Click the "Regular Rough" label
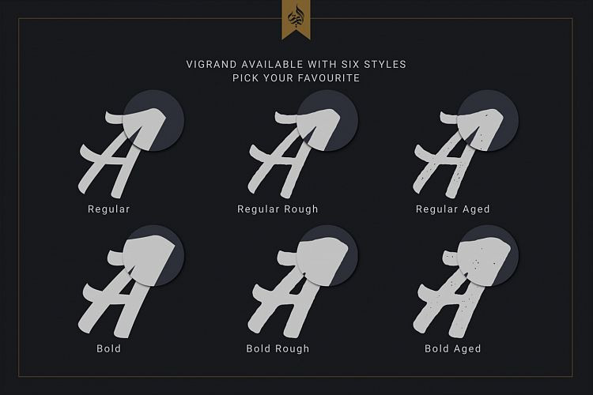Image resolution: width=593 pixels, height=395 pixels. coord(278,209)
